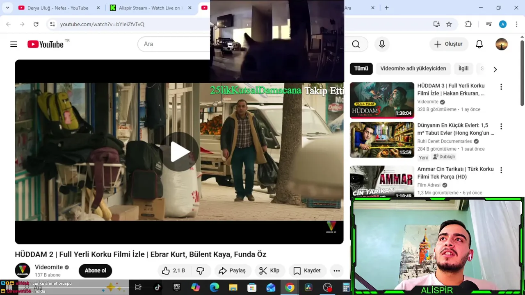This screenshot has width=525, height=295.
Task: Open the Ruhi Cenet Documentaries channel
Action: [x=445, y=141]
